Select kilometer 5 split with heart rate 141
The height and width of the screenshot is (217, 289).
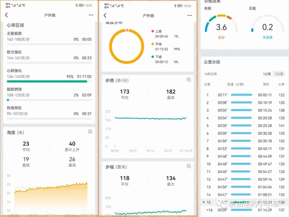(x=245, y=126)
